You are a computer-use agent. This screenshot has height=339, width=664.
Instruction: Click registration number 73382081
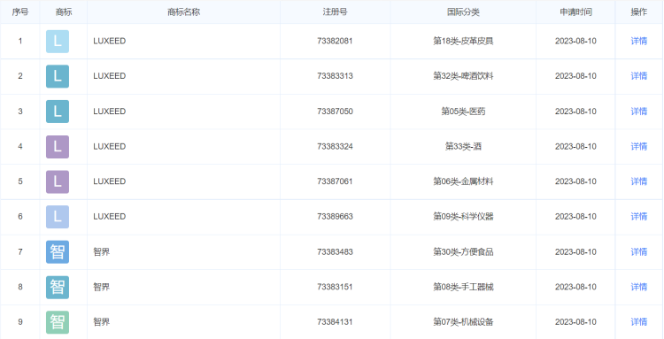tap(335, 41)
